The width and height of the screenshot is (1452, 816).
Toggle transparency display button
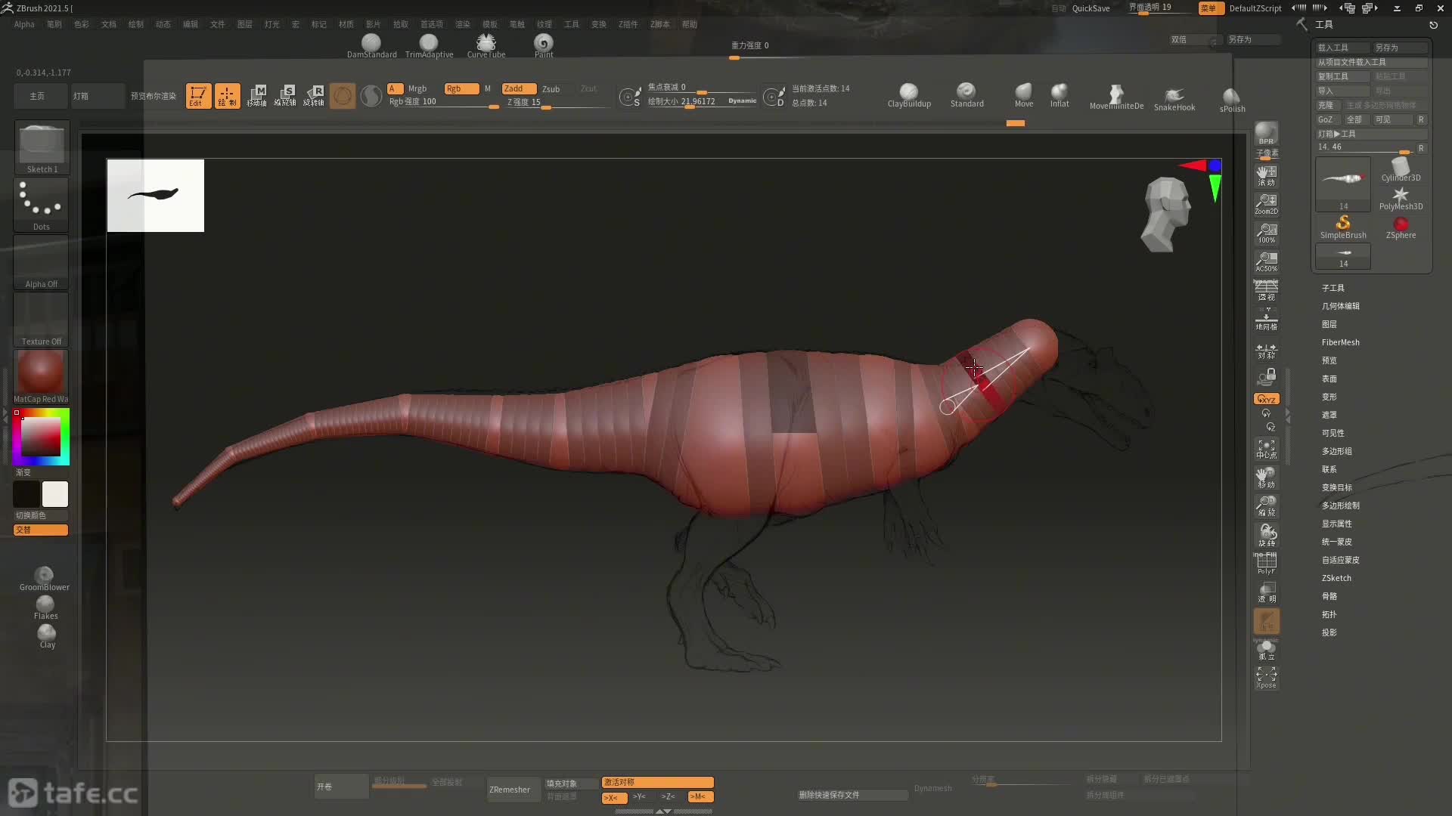1266,592
